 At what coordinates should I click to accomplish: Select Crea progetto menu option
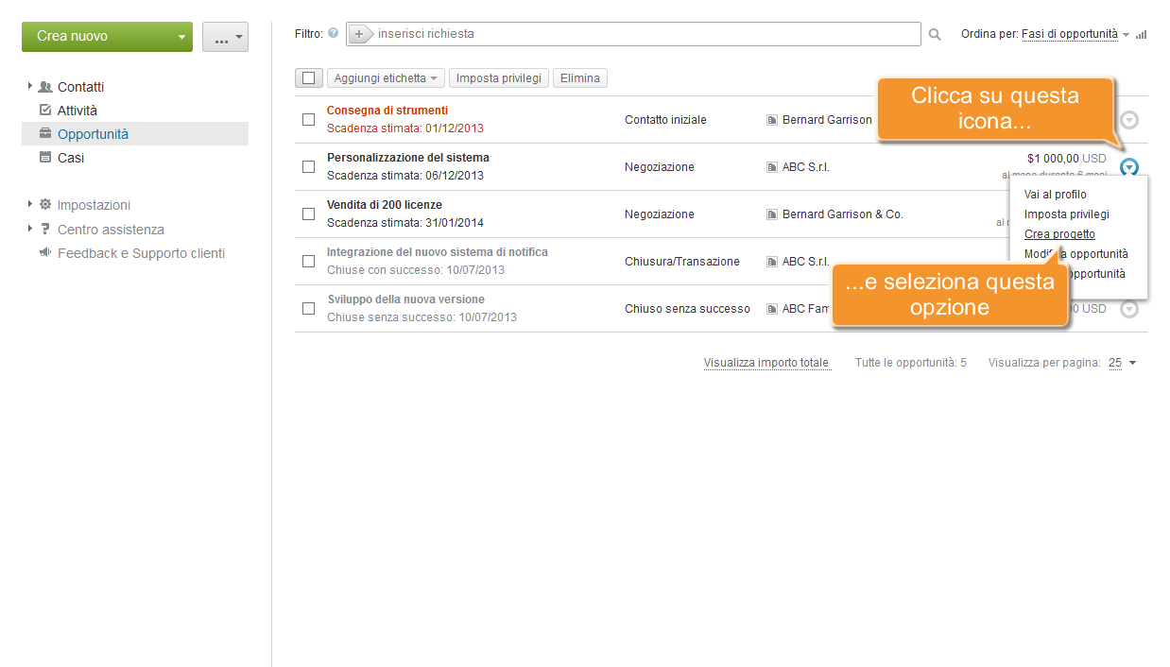tap(1059, 234)
